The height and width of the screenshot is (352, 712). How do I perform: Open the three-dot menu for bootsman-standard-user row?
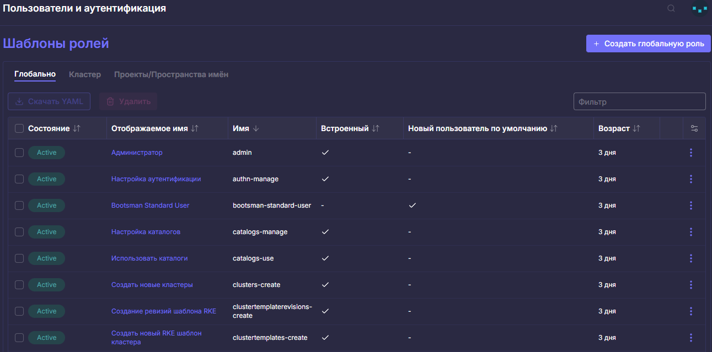tap(691, 205)
